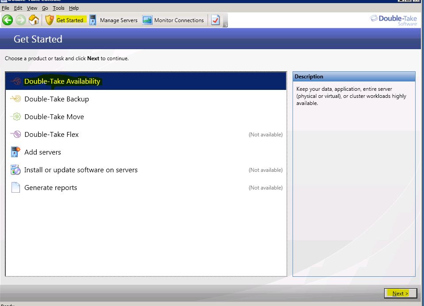Click Not available label beside Generate reports
This screenshot has height=306, width=424.
click(x=266, y=187)
